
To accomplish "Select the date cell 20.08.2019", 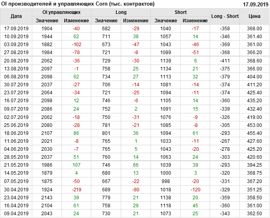I will tap(16, 60).
